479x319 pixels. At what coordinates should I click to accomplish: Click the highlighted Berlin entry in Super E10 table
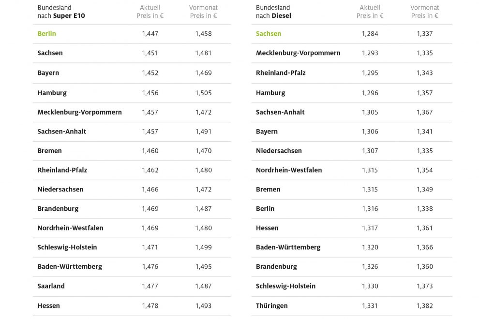[x=46, y=34]
